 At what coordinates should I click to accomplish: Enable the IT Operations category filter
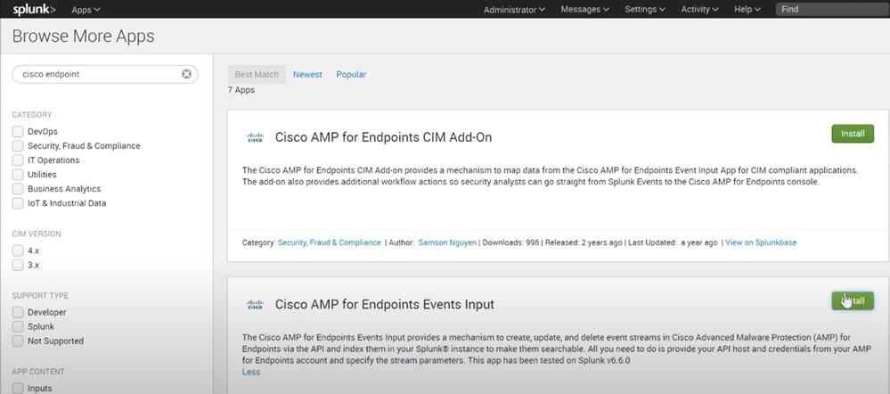[18, 160]
